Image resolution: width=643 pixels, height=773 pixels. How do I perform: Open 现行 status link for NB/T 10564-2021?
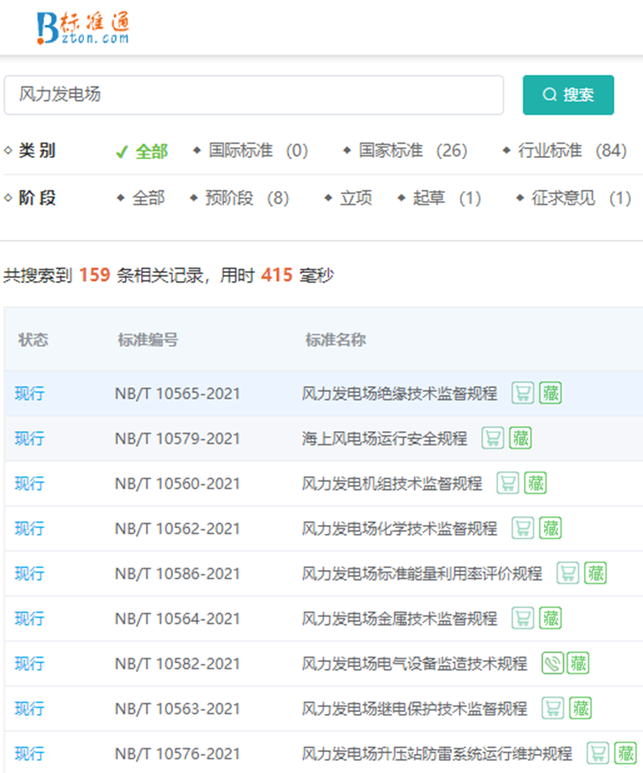tap(30, 619)
